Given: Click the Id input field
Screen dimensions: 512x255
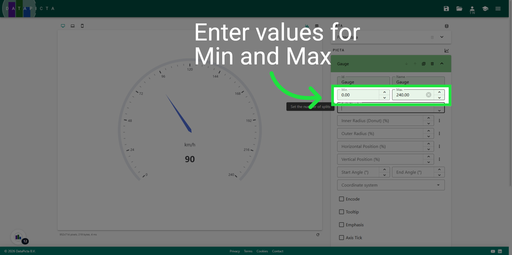Looking at the screenshot, I should click(363, 81).
